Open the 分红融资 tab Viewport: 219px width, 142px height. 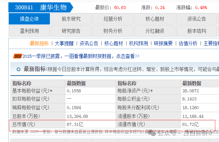pos(155,31)
